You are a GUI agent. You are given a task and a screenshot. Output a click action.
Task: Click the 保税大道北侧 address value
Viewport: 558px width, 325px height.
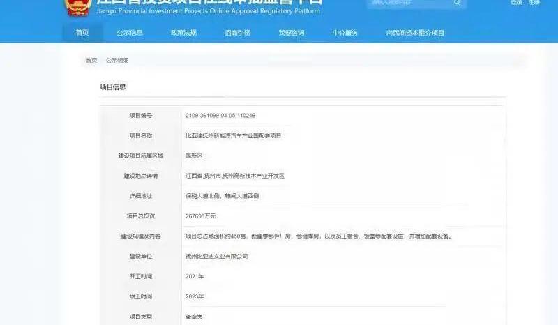222,196
